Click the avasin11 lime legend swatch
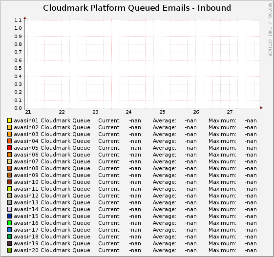The image size is (274, 257). click(9, 189)
